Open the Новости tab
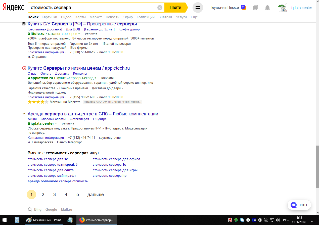Image resolution: width=319 pixels, height=225 pixels. pyautogui.click(x=113, y=17)
